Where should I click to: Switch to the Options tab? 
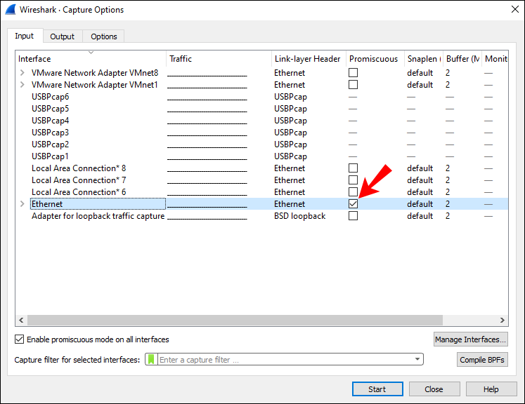point(104,36)
